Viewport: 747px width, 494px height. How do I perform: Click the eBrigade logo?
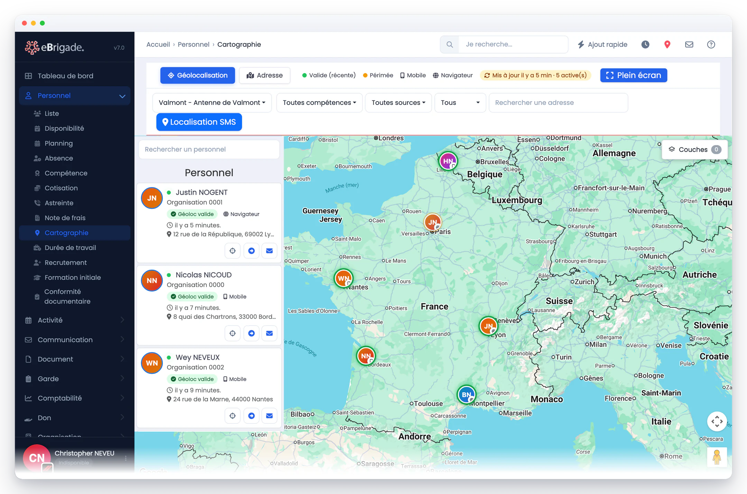54,47
